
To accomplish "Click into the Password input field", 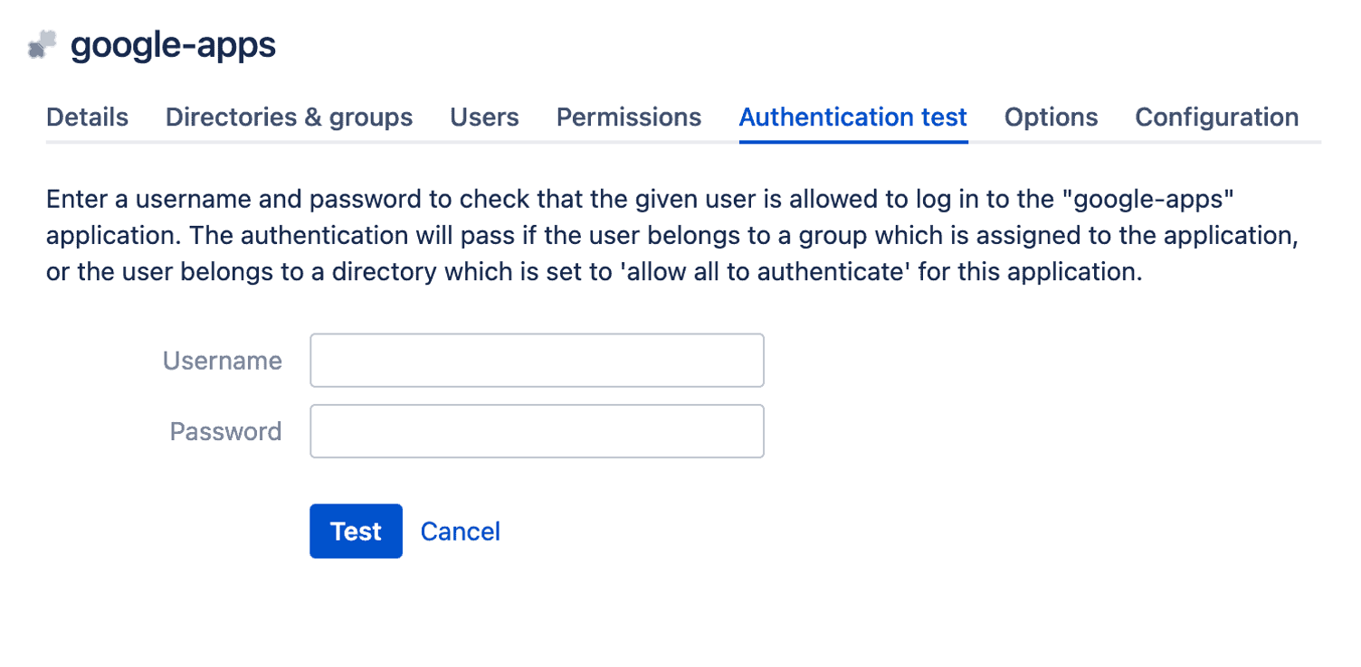I will 538,431.
